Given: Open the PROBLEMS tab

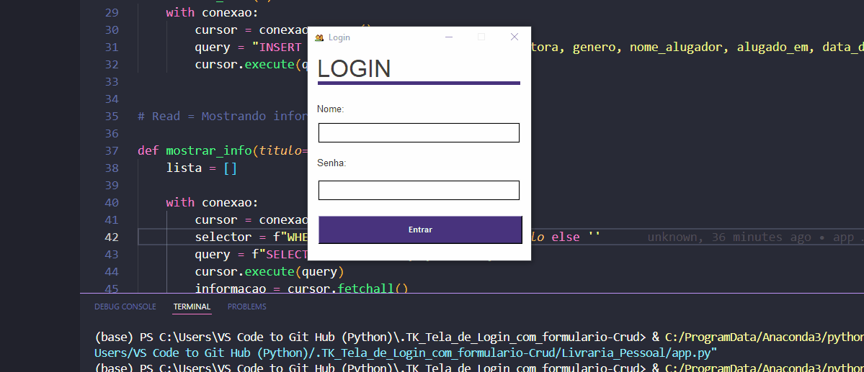Looking at the screenshot, I should pyautogui.click(x=247, y=307).
